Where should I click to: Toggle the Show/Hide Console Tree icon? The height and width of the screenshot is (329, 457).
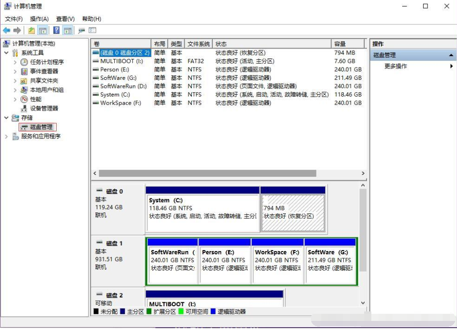43,30
